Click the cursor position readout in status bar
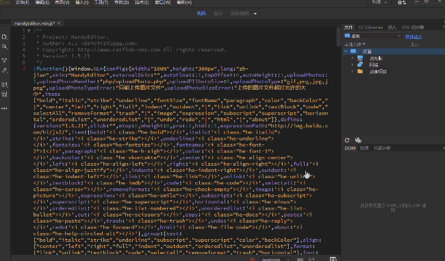Screen dimensions: 445x261 point(311,259)
